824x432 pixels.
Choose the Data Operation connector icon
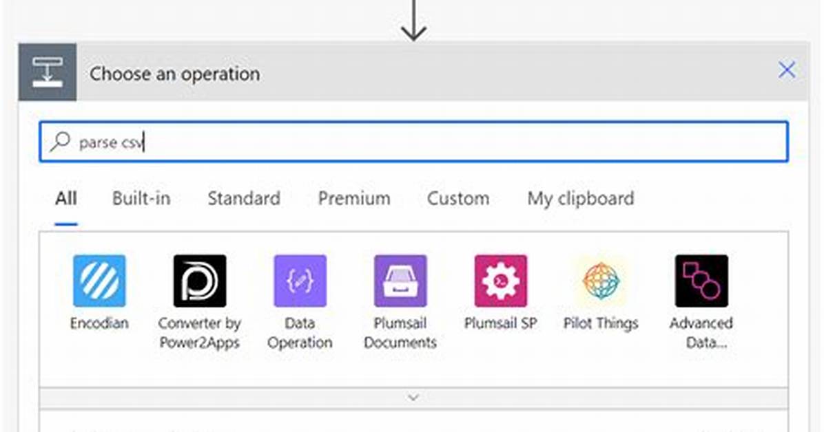(300, 281)
